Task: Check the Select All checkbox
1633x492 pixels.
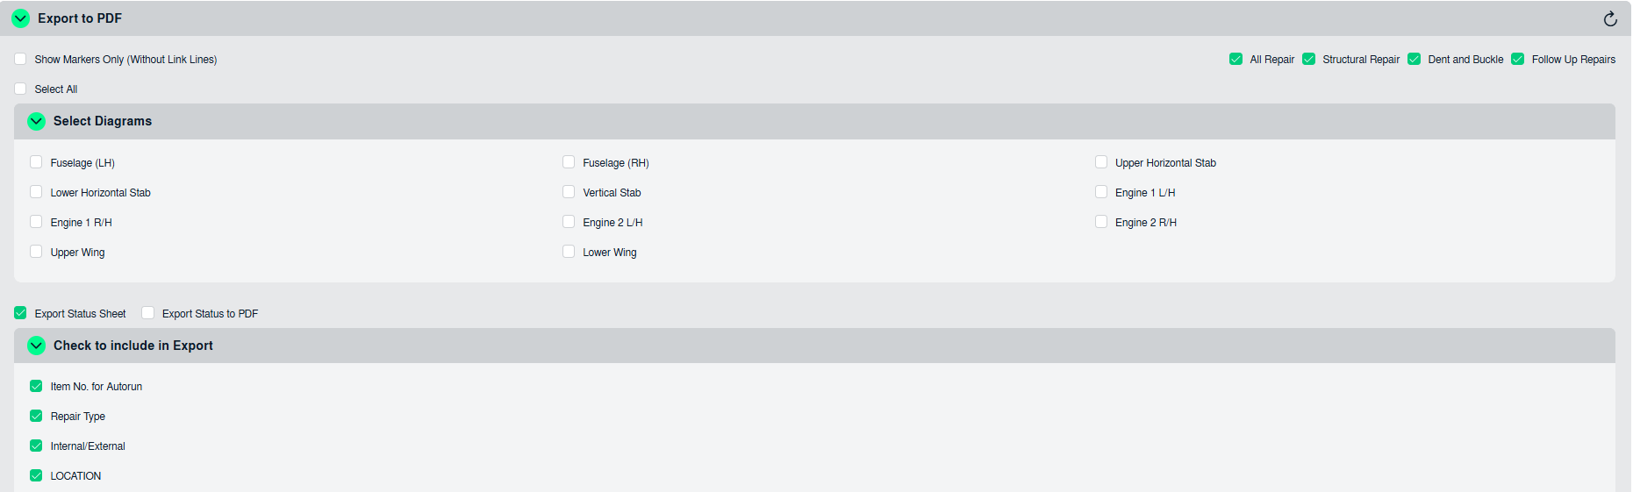Action: (x=20, y=89)
